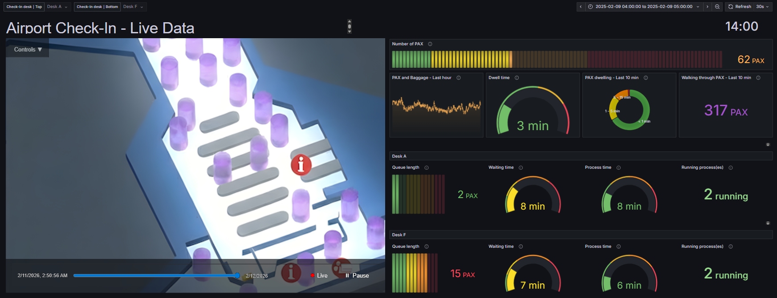Click the pause bars icon
Screen dimensions: 777x298
click(x=347, y=275)
